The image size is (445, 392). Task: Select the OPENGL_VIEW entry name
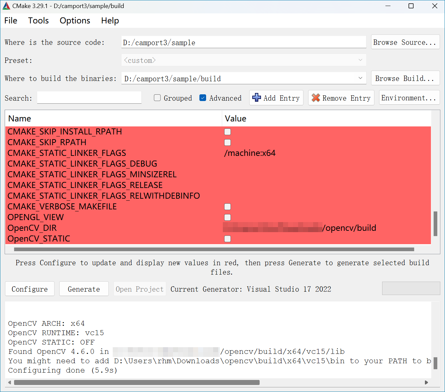[35, 217]
